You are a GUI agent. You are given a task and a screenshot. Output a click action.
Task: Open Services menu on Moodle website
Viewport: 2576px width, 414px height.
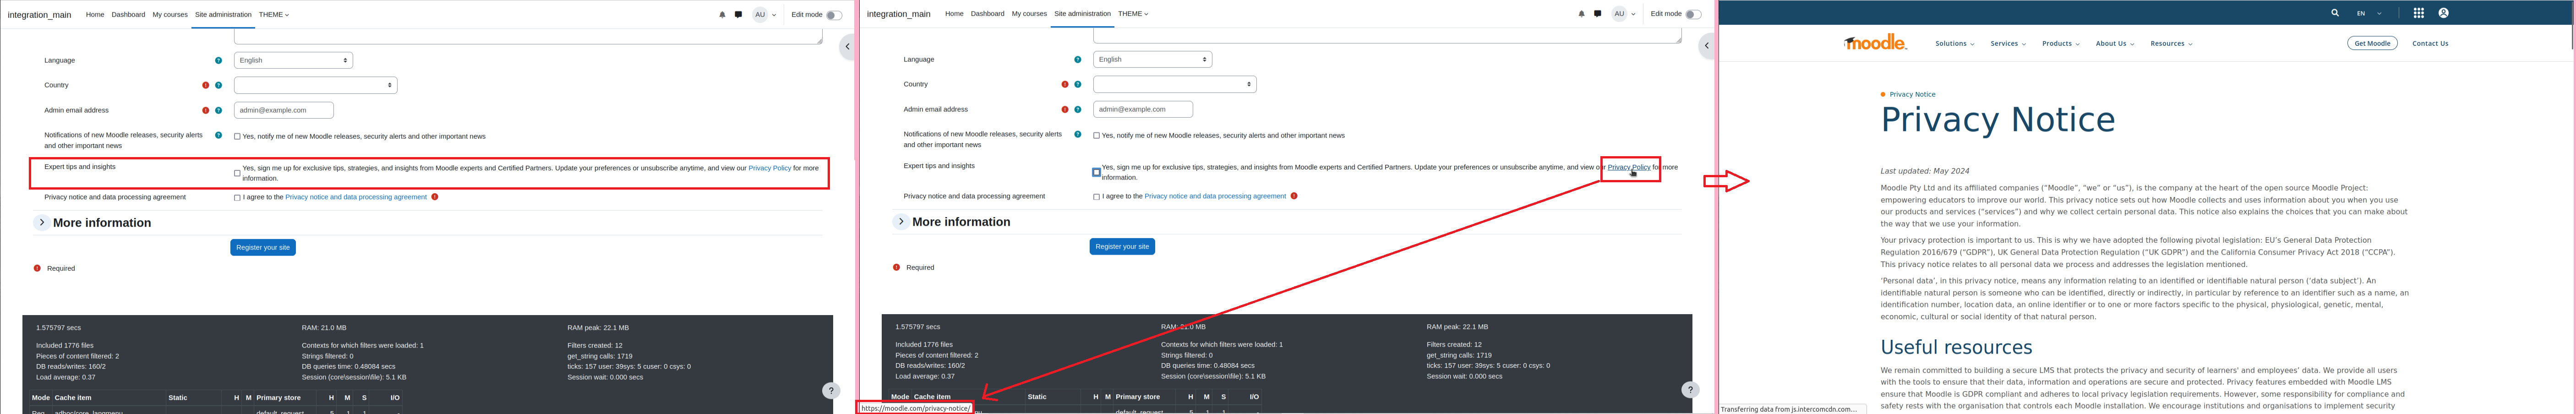2008,43
